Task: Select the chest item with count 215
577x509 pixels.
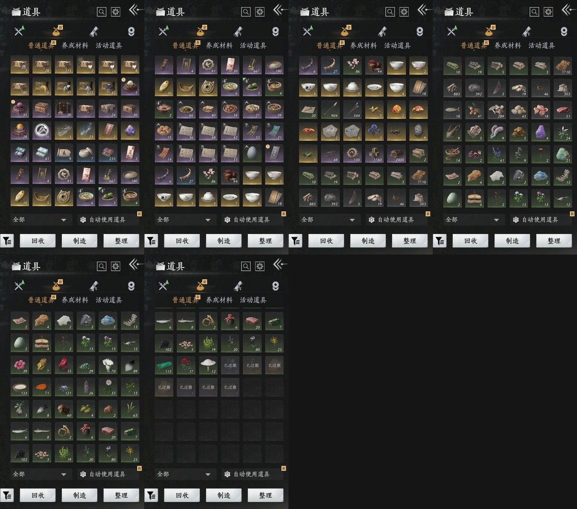Action: pyautogui.click(x=64, y=65)
